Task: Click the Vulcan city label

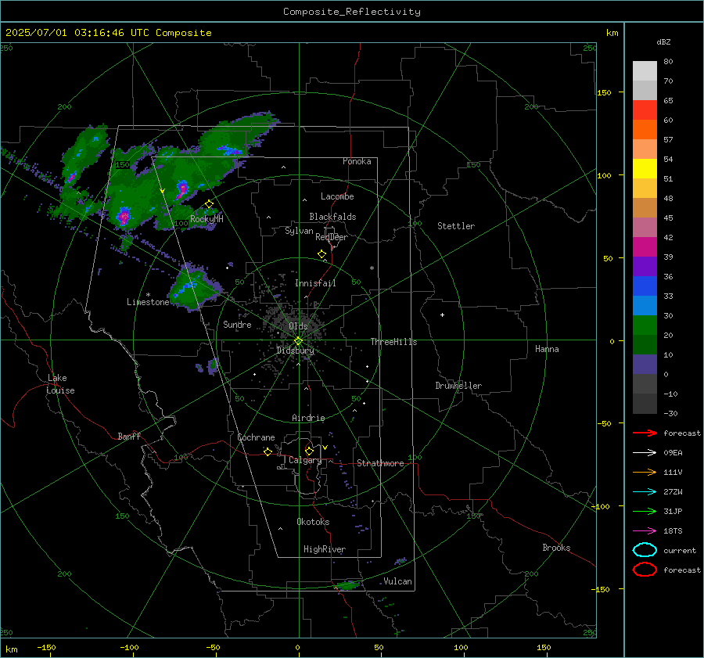Action: click(x=398, y=581)
